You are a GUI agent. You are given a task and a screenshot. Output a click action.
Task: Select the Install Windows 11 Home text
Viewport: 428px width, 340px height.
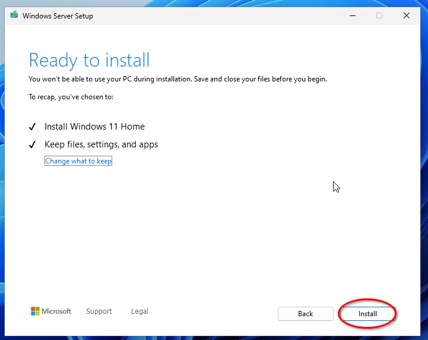coord(94,127)
